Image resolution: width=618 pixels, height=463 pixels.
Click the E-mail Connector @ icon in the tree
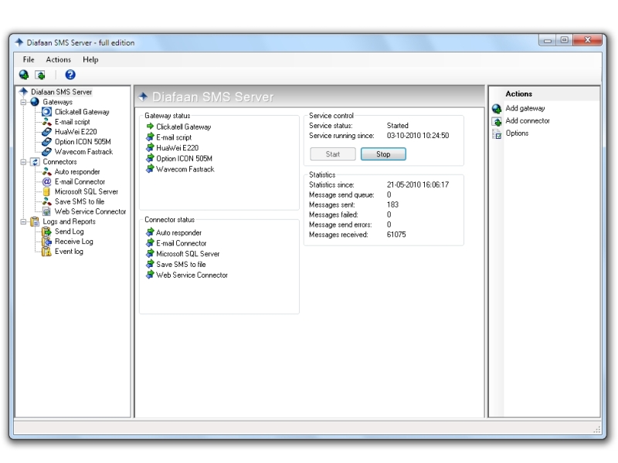[46, 181]
